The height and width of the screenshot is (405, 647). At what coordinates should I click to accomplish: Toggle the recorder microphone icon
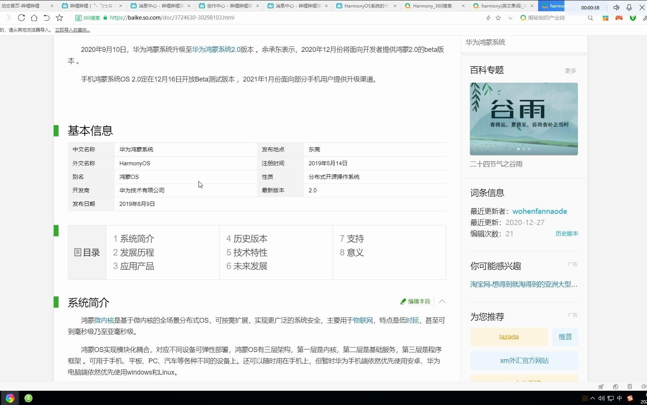(629, 7)
